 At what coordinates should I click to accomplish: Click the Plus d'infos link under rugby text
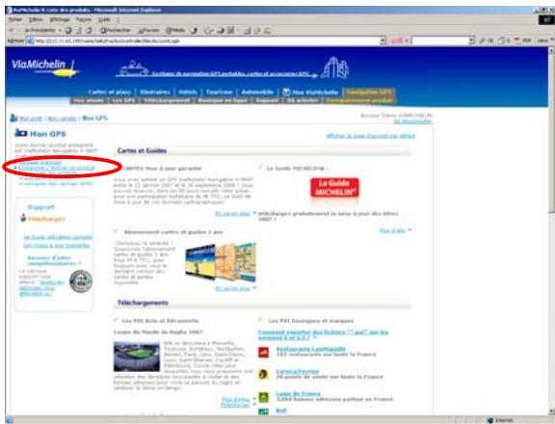pos(236,399)
